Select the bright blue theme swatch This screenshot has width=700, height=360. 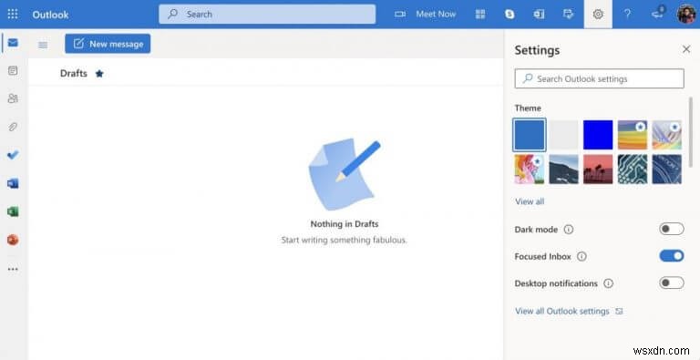598,135
